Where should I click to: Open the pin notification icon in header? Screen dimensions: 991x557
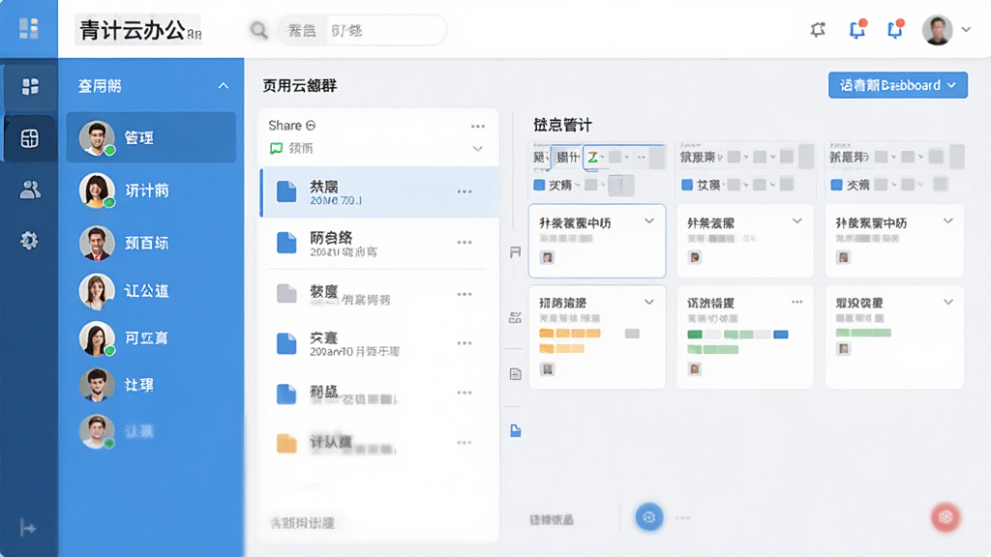click(x=818, y=29)
